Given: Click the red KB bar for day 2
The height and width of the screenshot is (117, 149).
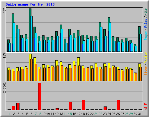Looking at the screenshot, I should (x=13, y=108).
